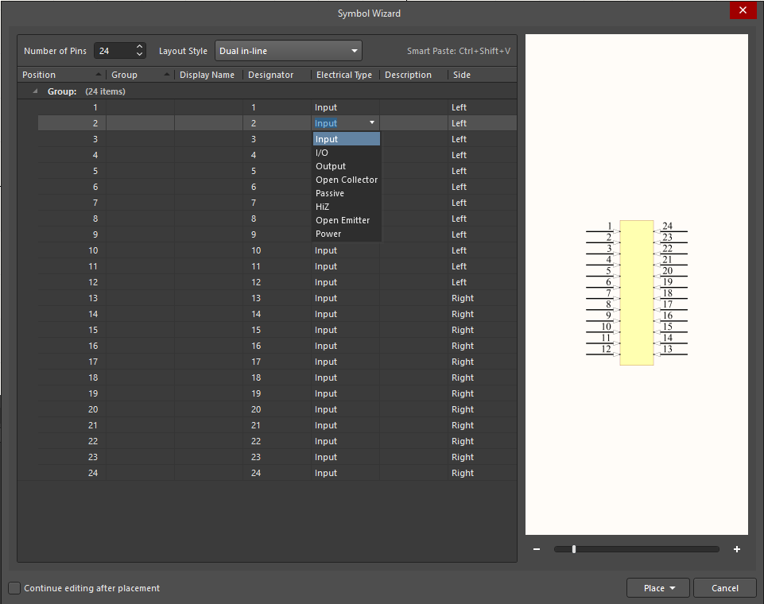The height and width of the screenshot is (604, 764).
Task: Choose HiZ electrical type
Action: click(x=347, y=207)
